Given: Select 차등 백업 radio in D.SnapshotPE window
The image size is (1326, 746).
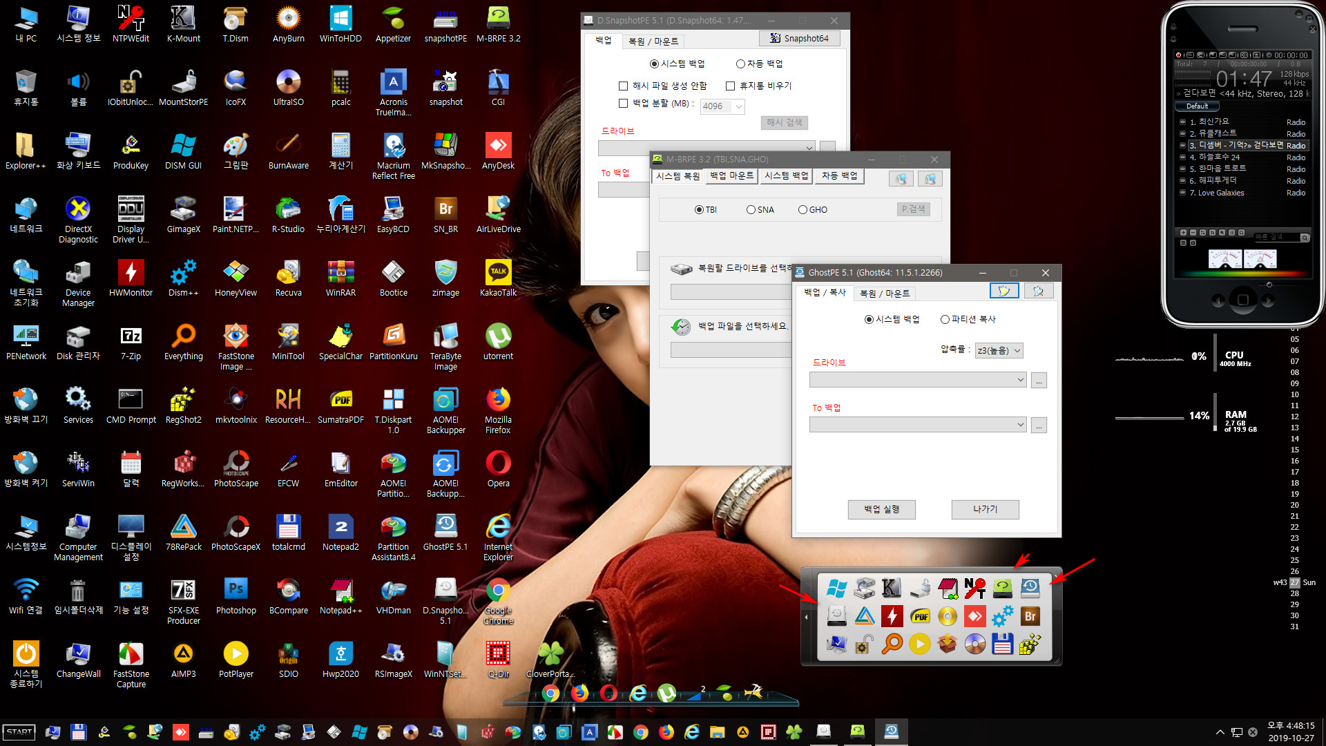Looking at the screenshot, I should click(x=759, y=64).
